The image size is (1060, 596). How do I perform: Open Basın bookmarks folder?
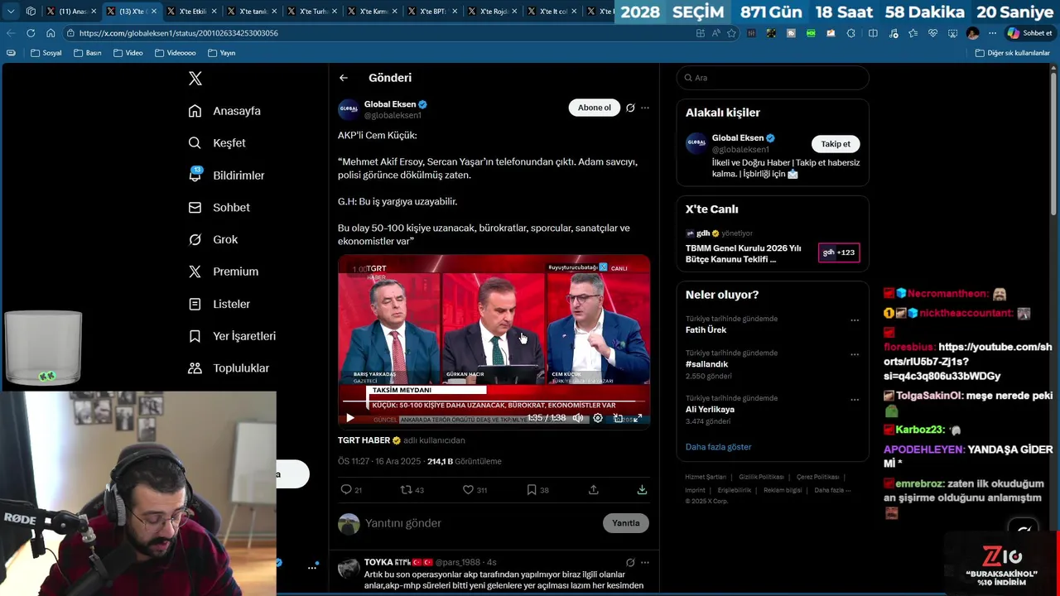(88, 53)
